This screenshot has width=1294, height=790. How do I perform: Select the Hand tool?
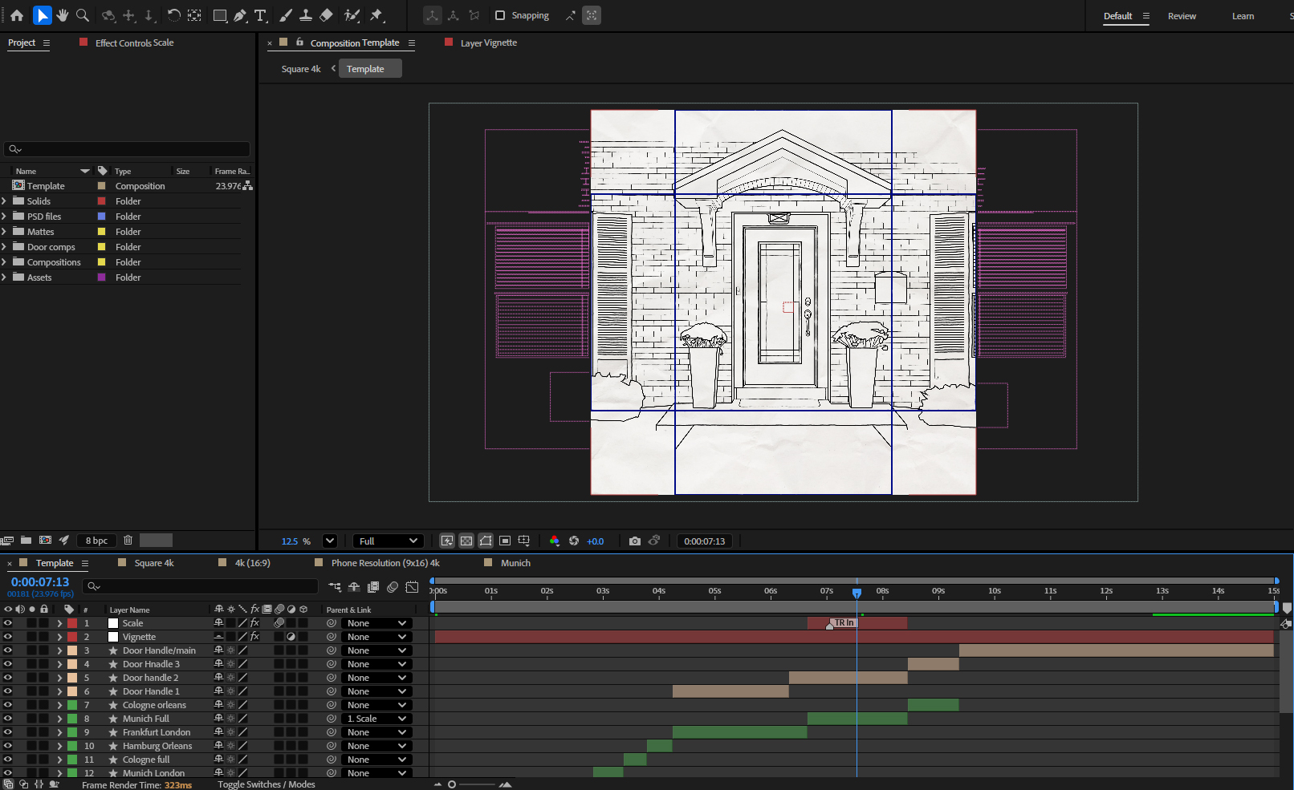62,15
